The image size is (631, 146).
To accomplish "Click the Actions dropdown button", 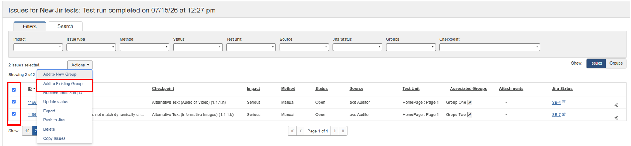I will tap(80, 65).
